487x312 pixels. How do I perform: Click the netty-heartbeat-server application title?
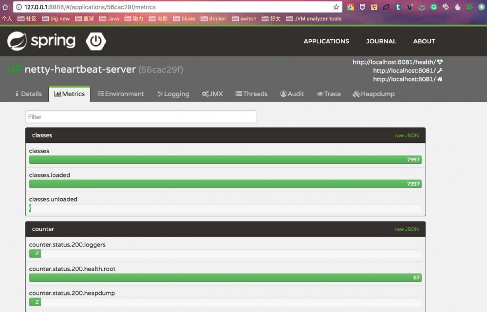pyautogui.click(x=80, y=69)
